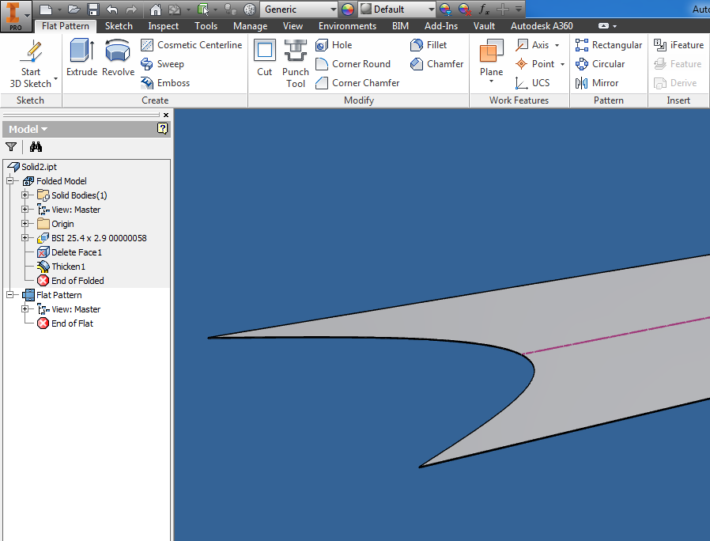Image resolution: width=710 pixels, height=541 pixels.
Task: Toggle the browser filter
Action: [11, 147]
